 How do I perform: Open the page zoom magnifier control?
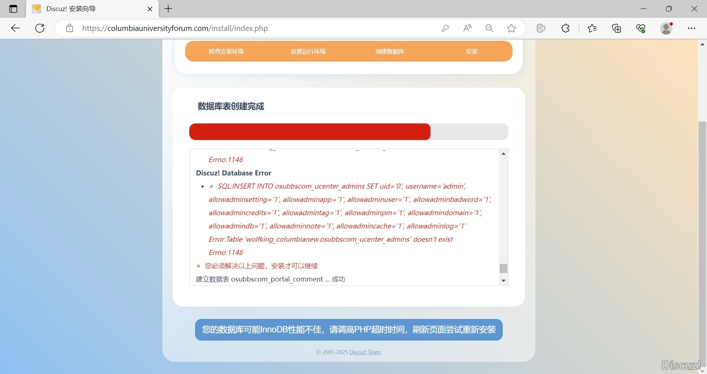coord(489,28)
